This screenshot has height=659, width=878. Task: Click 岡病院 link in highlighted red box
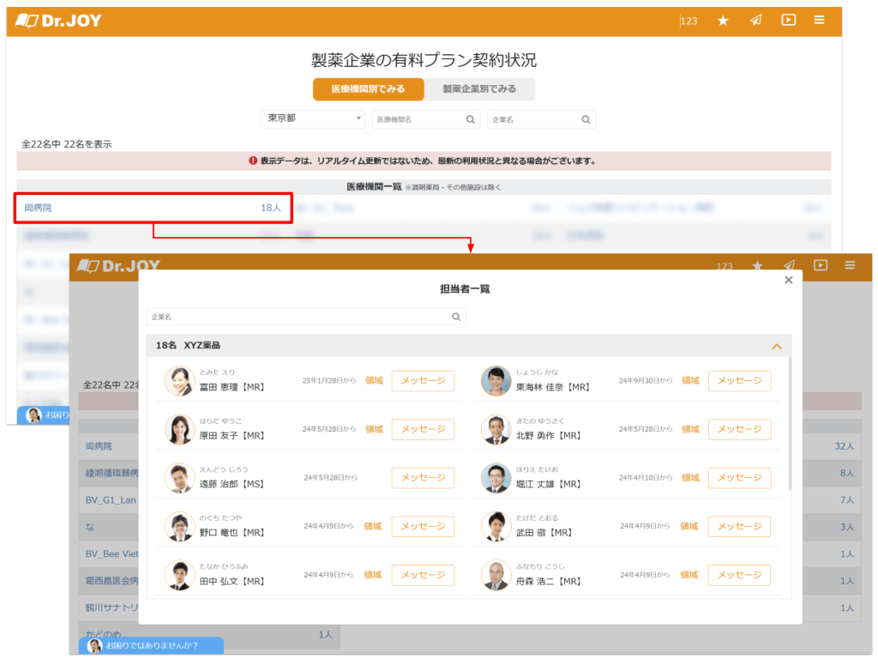39,208
